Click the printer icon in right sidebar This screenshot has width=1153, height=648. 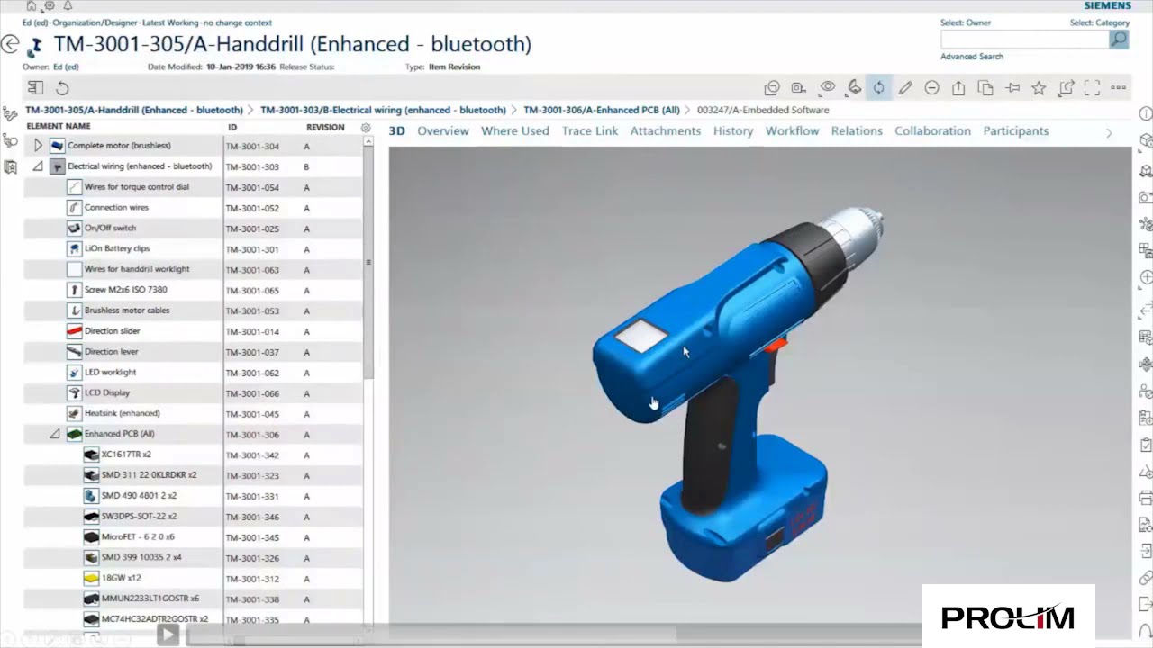click(1146, 498)
